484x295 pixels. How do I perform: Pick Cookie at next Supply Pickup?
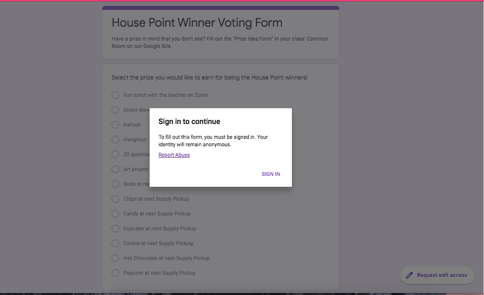point(116,243)
